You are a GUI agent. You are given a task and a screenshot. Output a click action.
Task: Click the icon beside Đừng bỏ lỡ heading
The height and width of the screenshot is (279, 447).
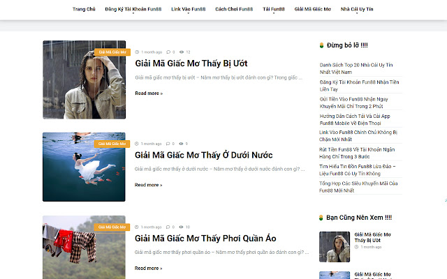pos(321,45)
